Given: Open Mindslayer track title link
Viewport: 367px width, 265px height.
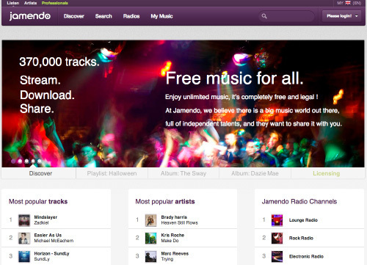Looking at the screenshot, I should pyautogui.click(x=46, y=217).
